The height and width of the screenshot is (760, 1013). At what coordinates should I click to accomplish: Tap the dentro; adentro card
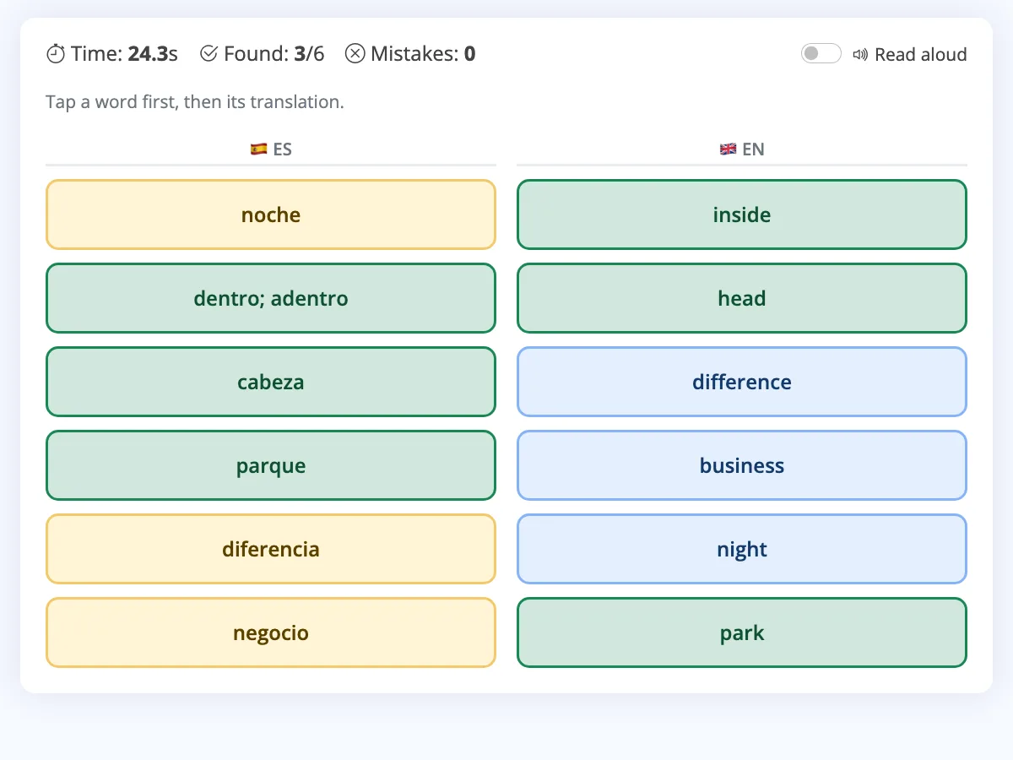pyautogui.click(x=271, y=298)
